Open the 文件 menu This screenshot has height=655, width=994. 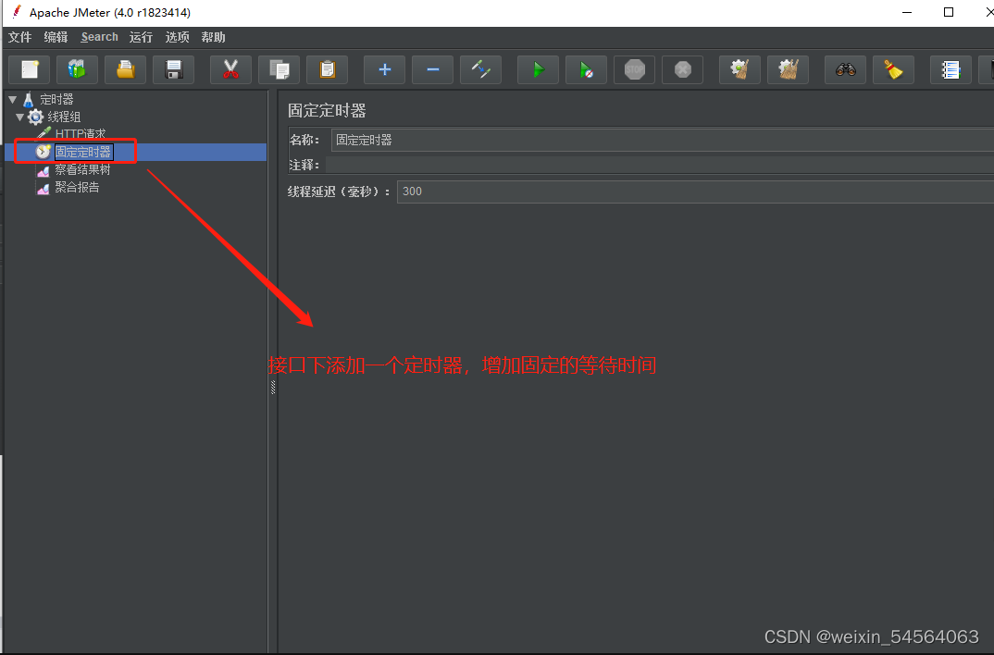click(19, 37)
